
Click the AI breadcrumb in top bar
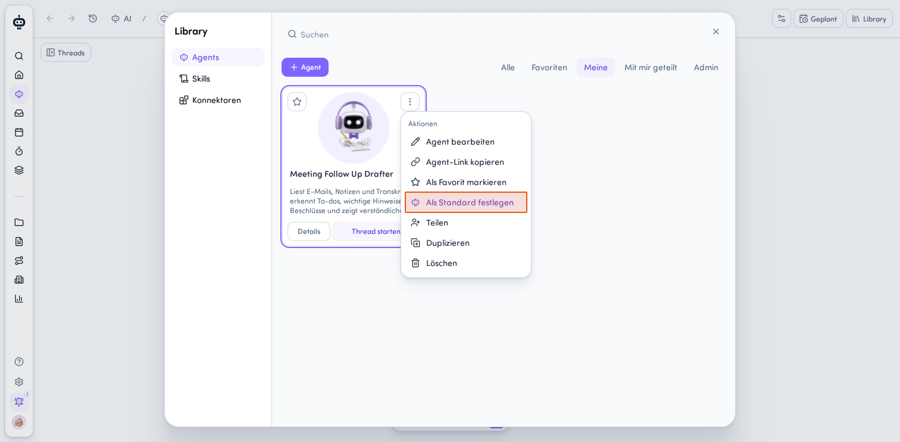[x=121, y=18]
